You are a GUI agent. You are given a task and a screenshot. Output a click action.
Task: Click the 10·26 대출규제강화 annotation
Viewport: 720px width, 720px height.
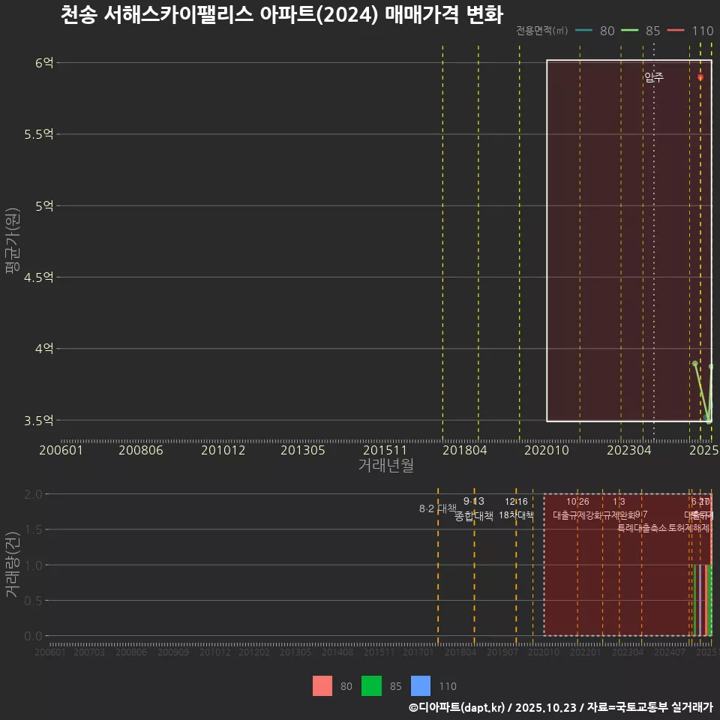click(579, 508)
